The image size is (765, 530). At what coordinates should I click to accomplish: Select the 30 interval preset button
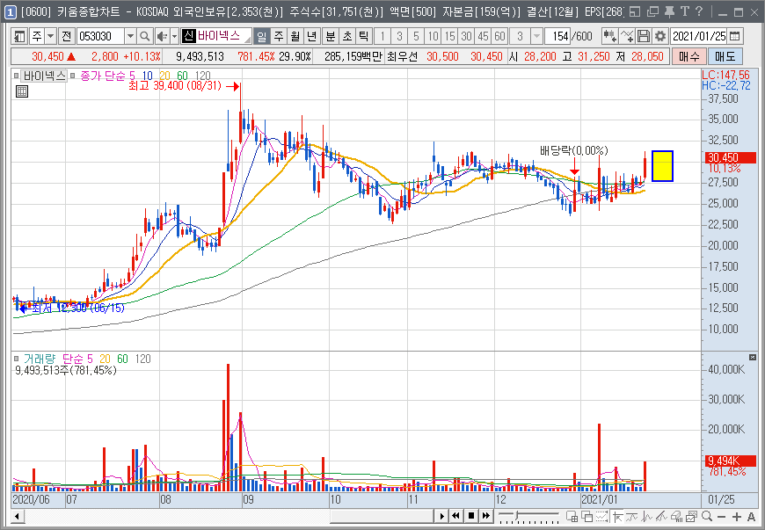pos(466,36)
